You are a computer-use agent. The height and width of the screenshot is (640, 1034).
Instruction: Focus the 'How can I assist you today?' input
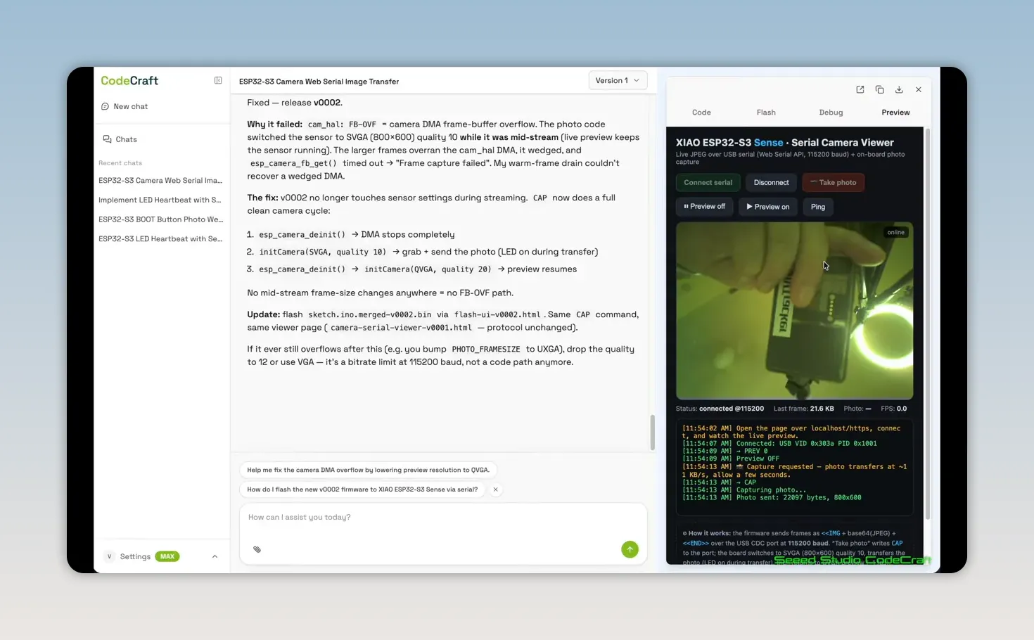point(443,518)
